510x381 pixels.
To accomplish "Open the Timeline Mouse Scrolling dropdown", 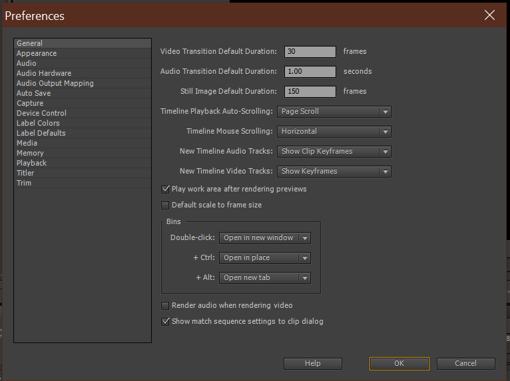I will click(x=334, y=132).
